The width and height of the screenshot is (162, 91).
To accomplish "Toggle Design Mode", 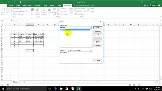I will click(x=54, y=12).
